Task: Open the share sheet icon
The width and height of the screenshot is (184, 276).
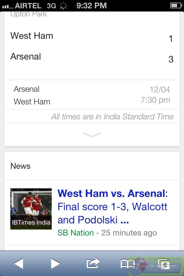Action: tap(93, 263)
